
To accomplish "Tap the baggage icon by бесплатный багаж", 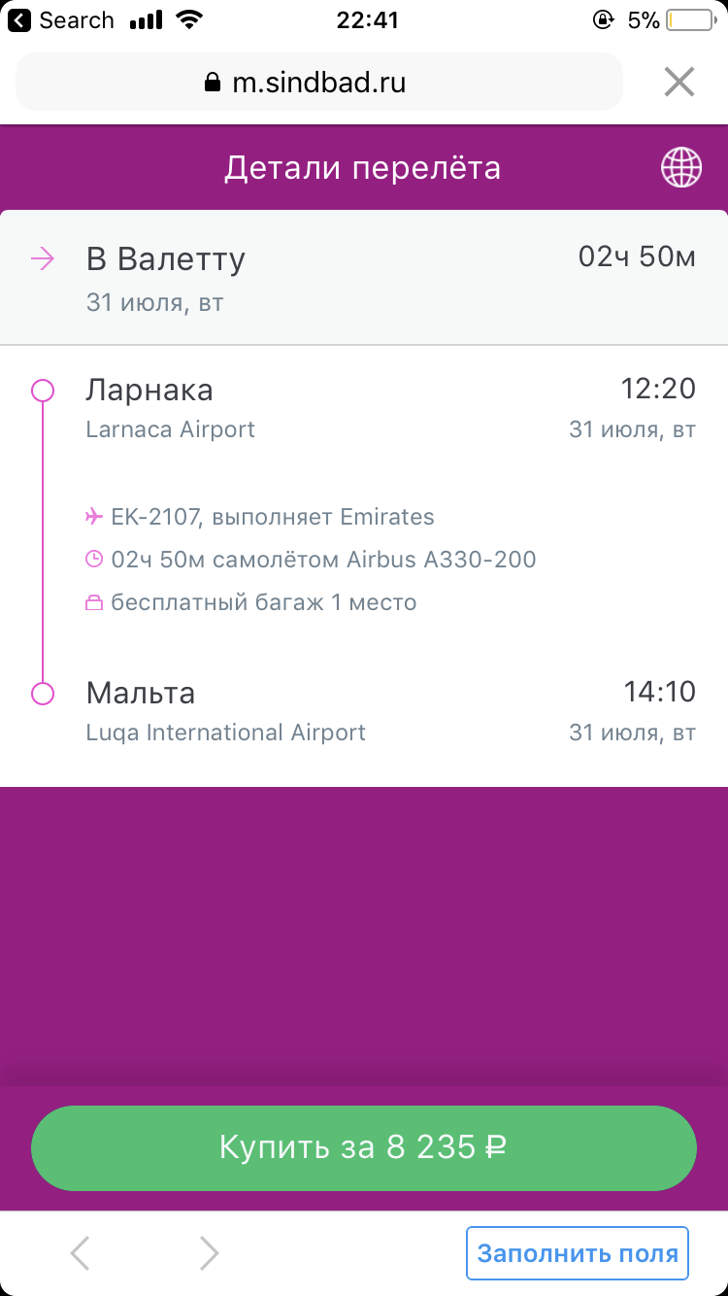I will click(x=94, y=603).
